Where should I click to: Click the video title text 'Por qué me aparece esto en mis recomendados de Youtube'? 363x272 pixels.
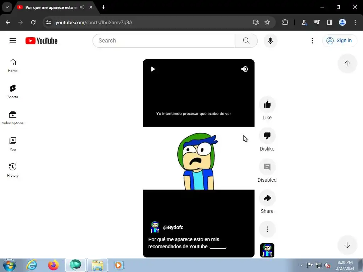pyautogui.click(x=187, y=243)
